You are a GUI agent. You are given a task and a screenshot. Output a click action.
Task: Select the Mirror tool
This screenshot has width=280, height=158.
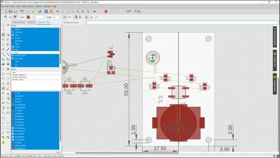pyautogui.click(x=8, y=35)
